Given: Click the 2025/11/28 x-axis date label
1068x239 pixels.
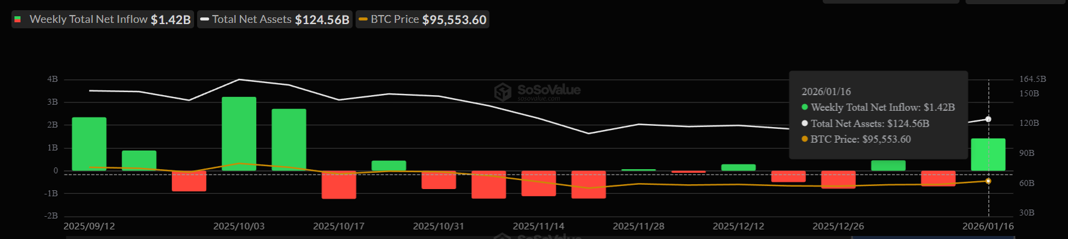Looking at the screenshot, I should (x=639, y=226).
